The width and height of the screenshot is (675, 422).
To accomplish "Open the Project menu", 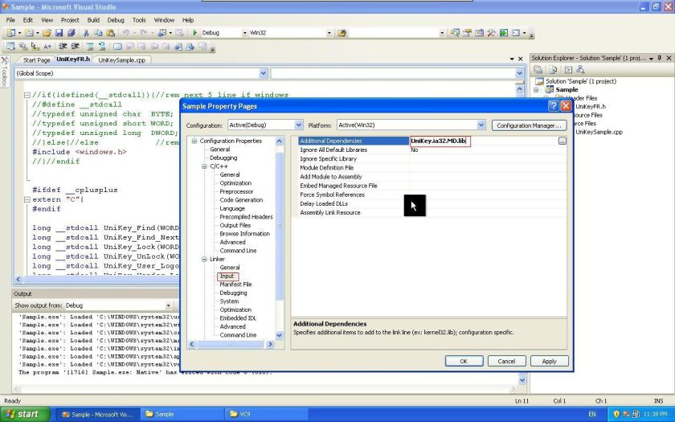I will pos(70,20).
